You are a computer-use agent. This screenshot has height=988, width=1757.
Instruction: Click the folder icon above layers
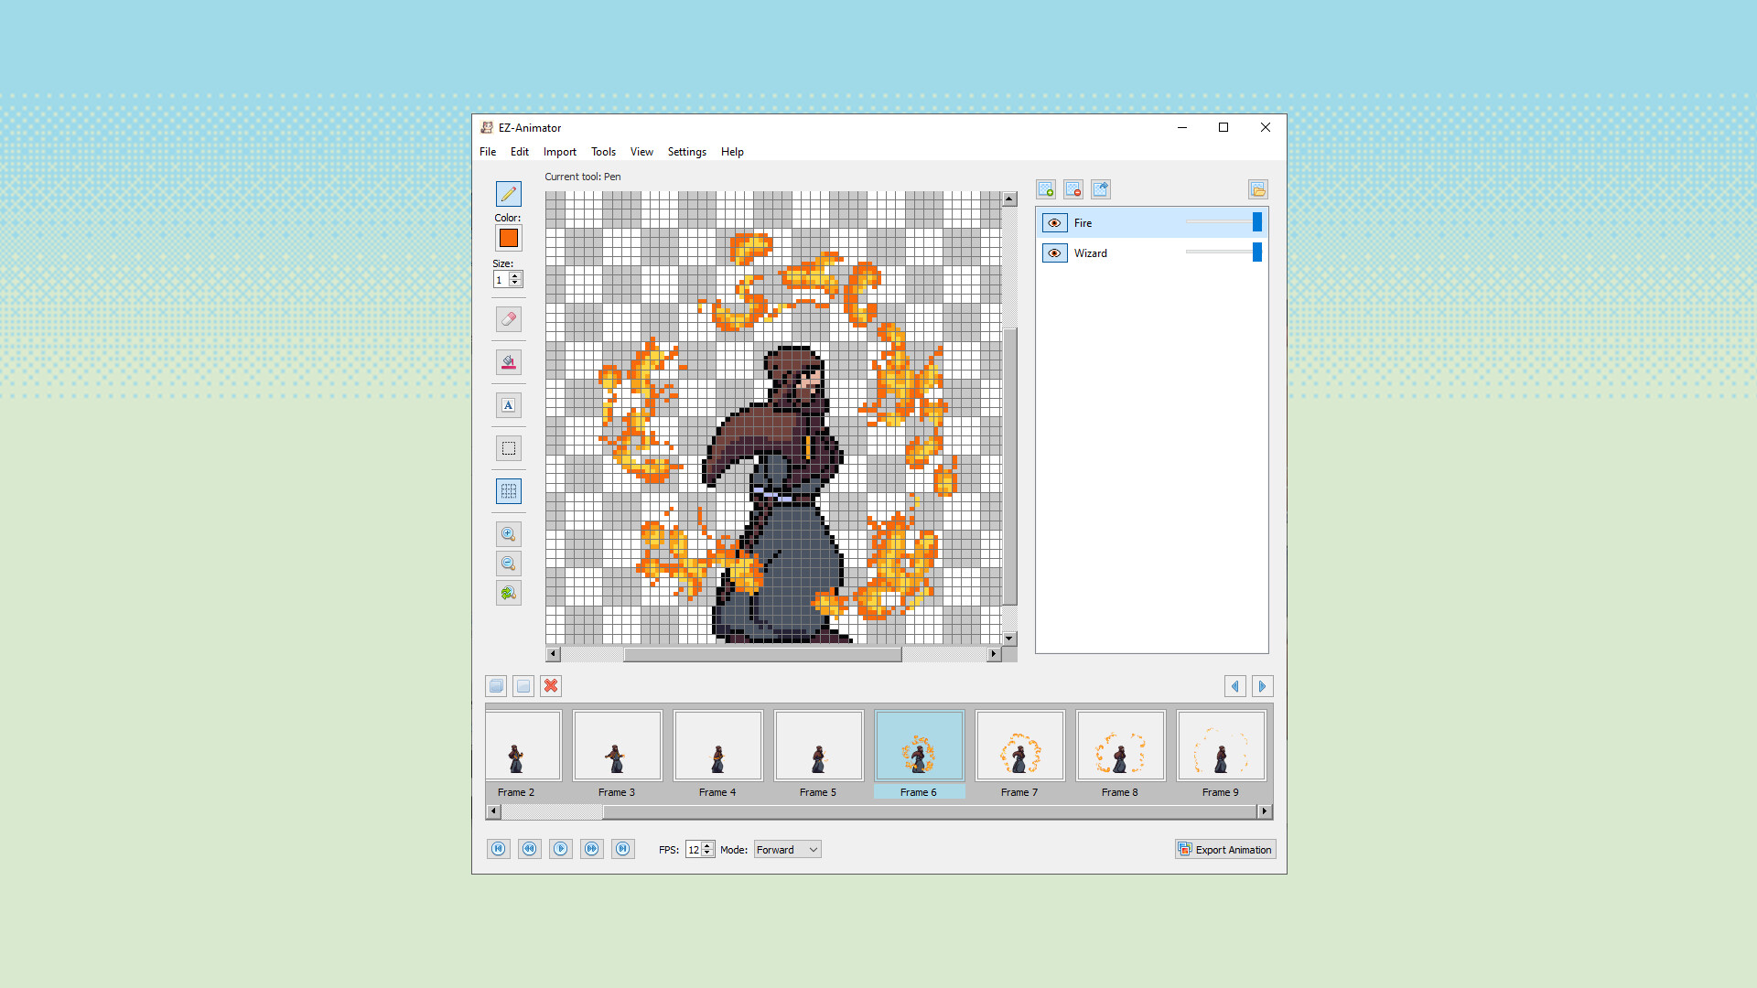(1258, 189)
